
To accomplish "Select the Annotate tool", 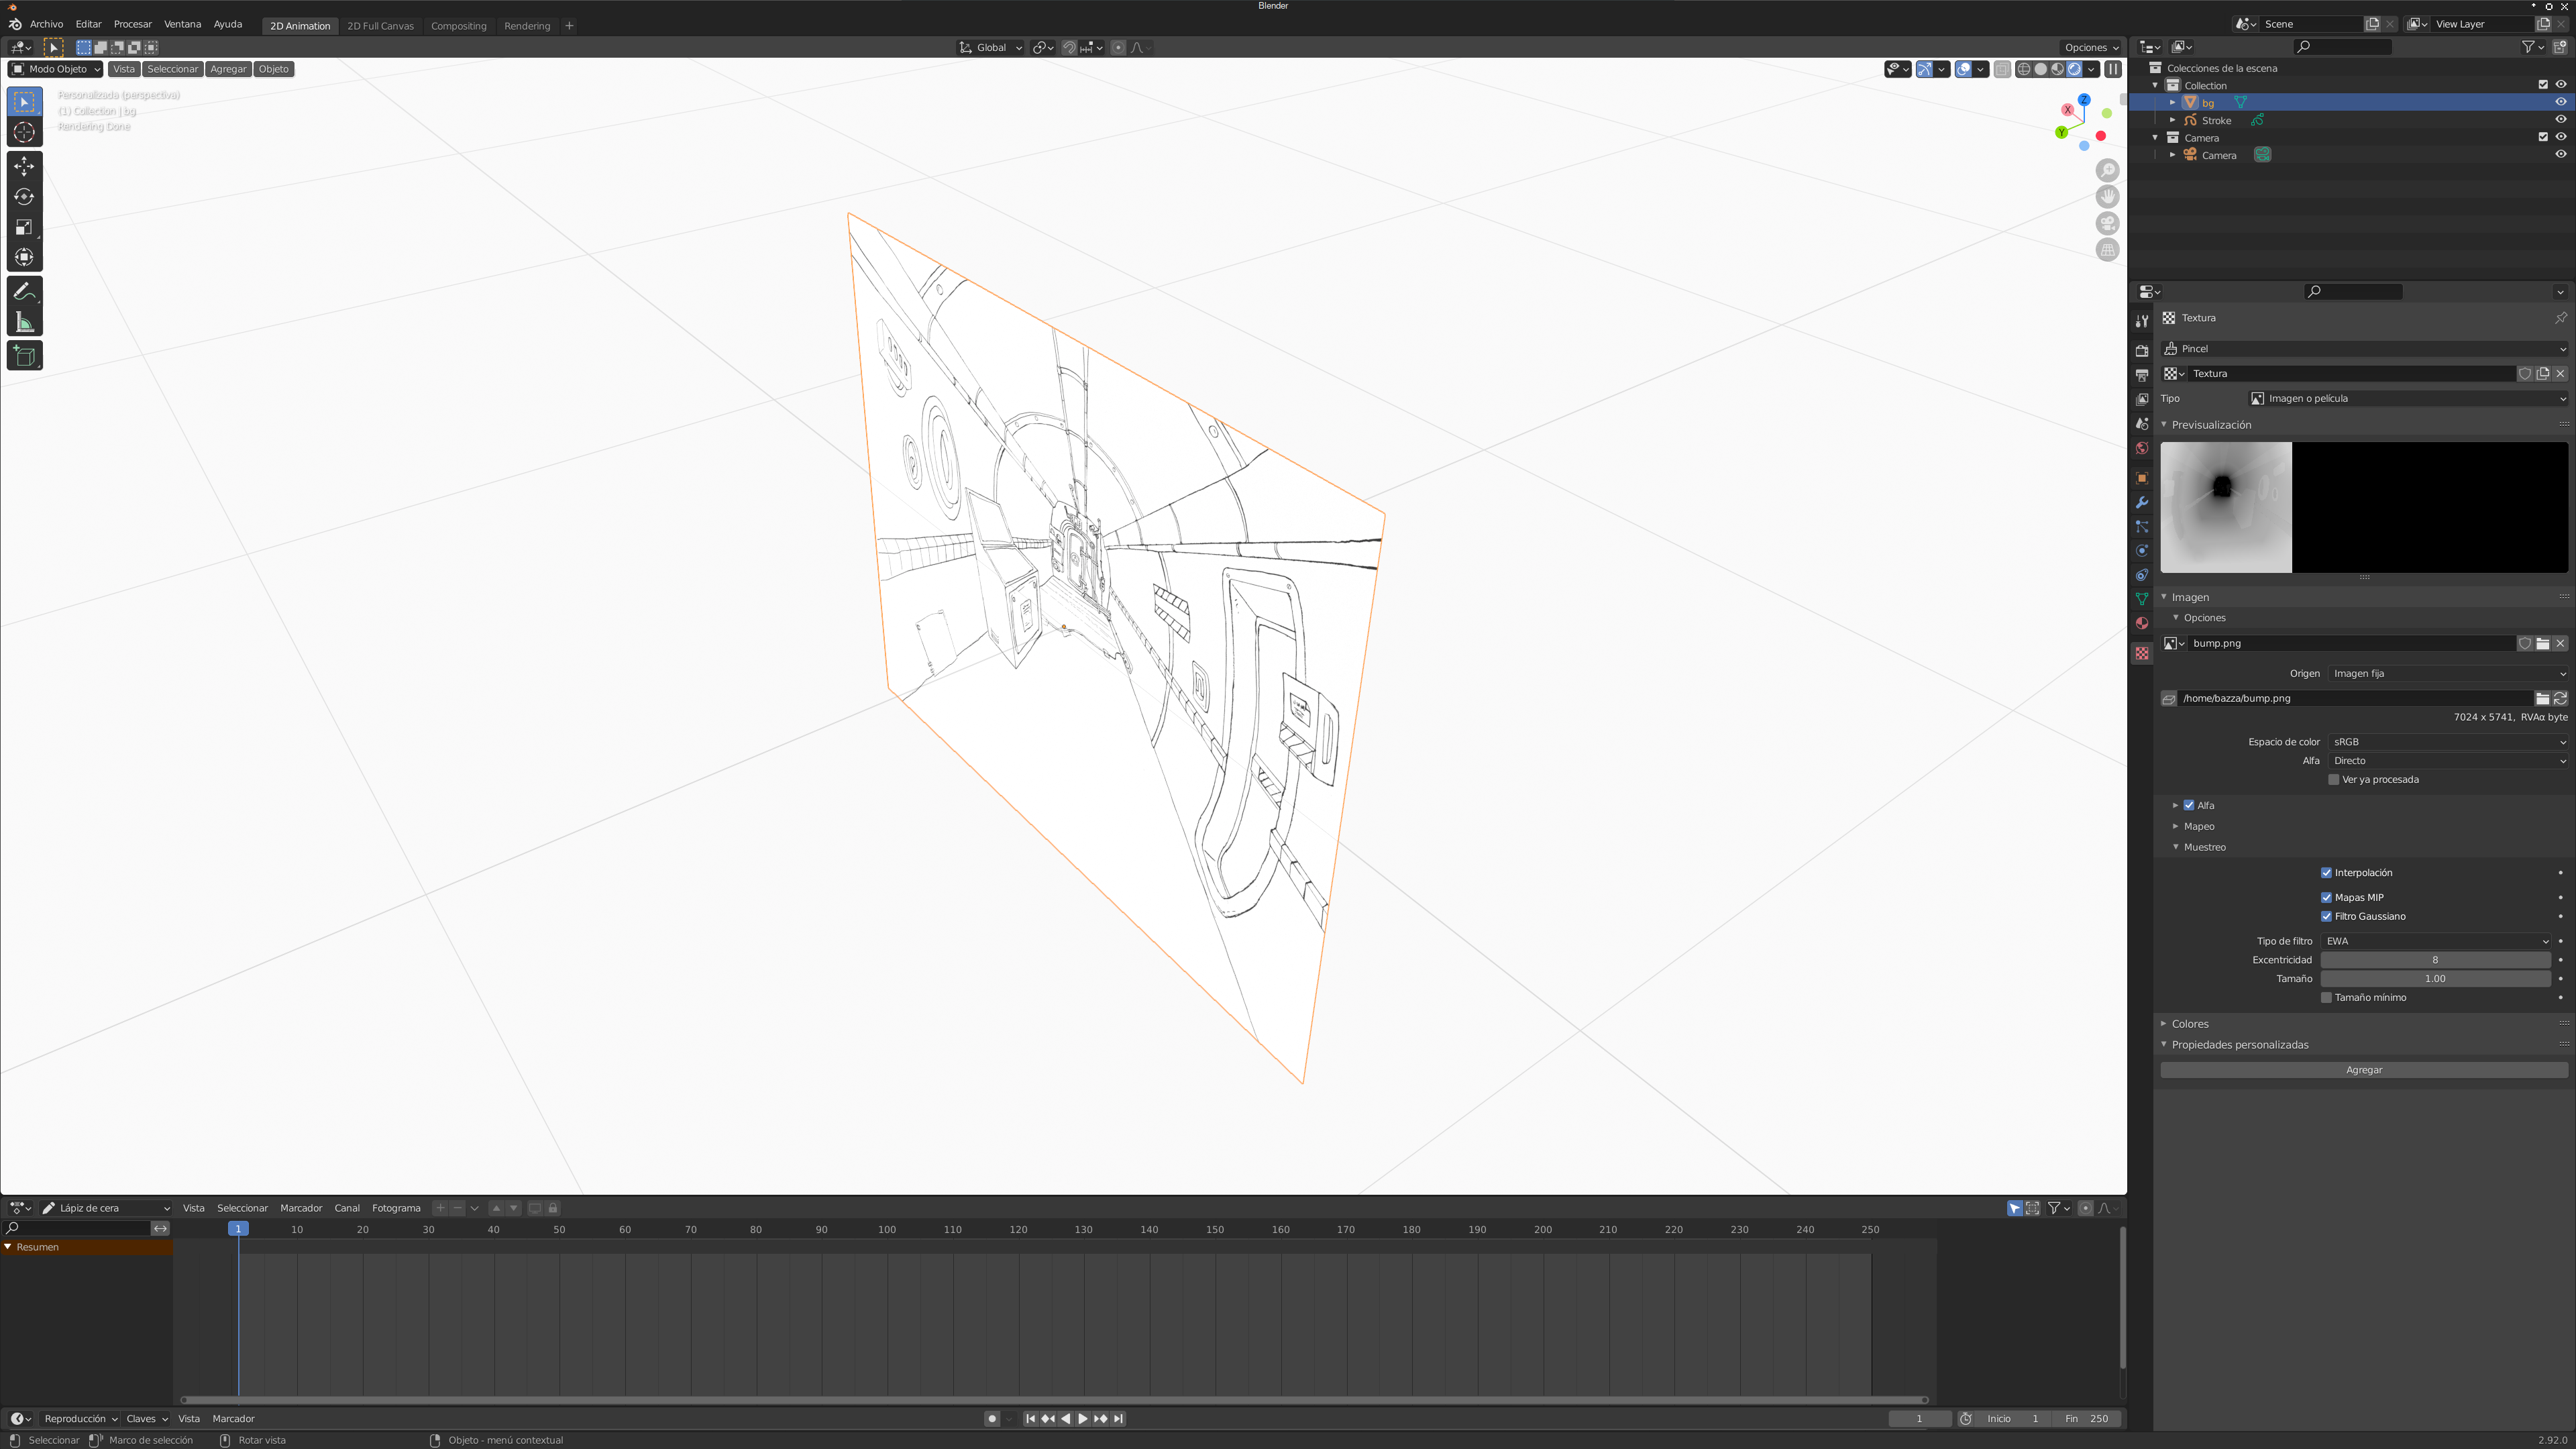I will 24,292.
